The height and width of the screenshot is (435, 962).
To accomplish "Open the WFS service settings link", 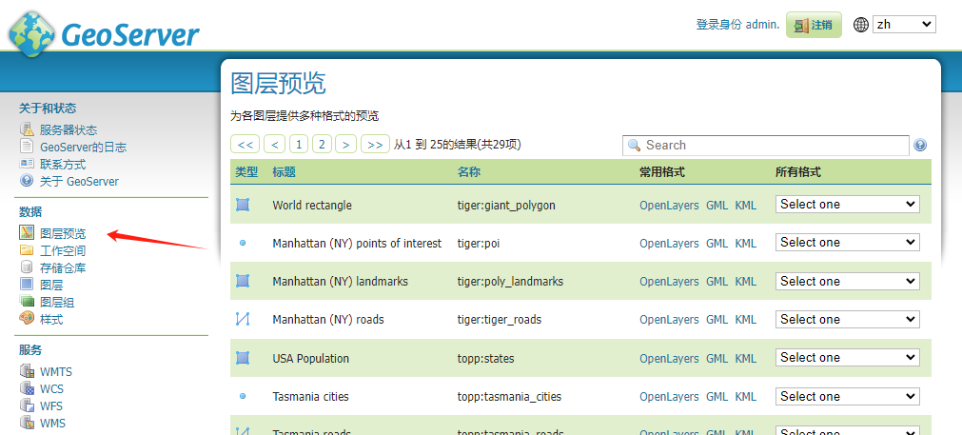I will (51, 406).
